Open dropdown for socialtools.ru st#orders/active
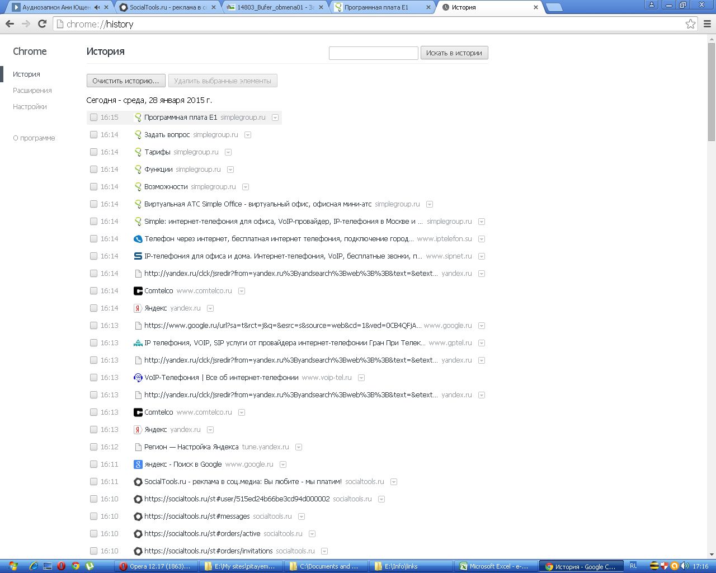The height and width of the screenshot is (573, 716). tap(312, 534)
